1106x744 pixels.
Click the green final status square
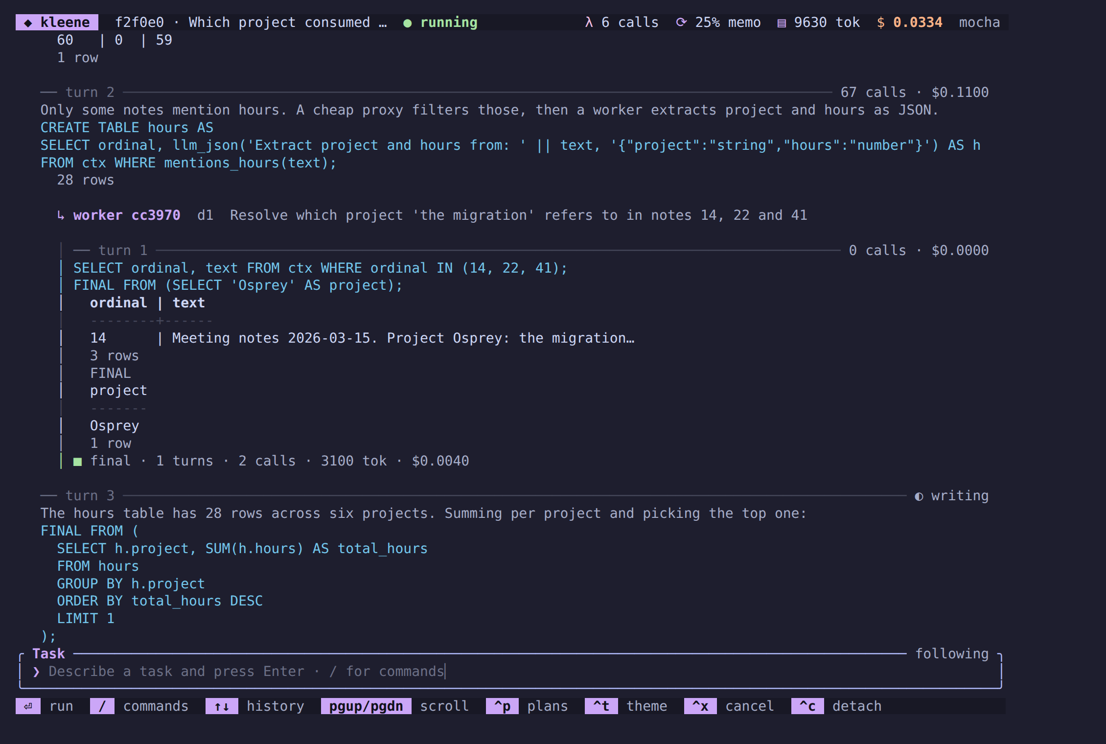77,461
